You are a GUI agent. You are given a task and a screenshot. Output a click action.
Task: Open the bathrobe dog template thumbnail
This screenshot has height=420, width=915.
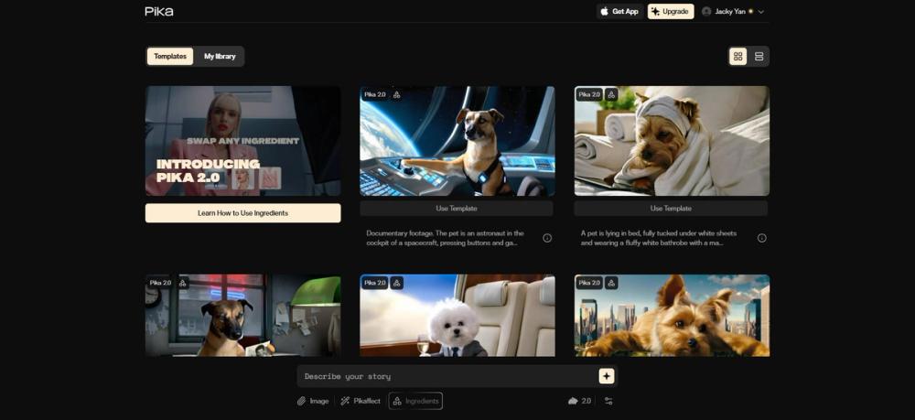point(672,141)
